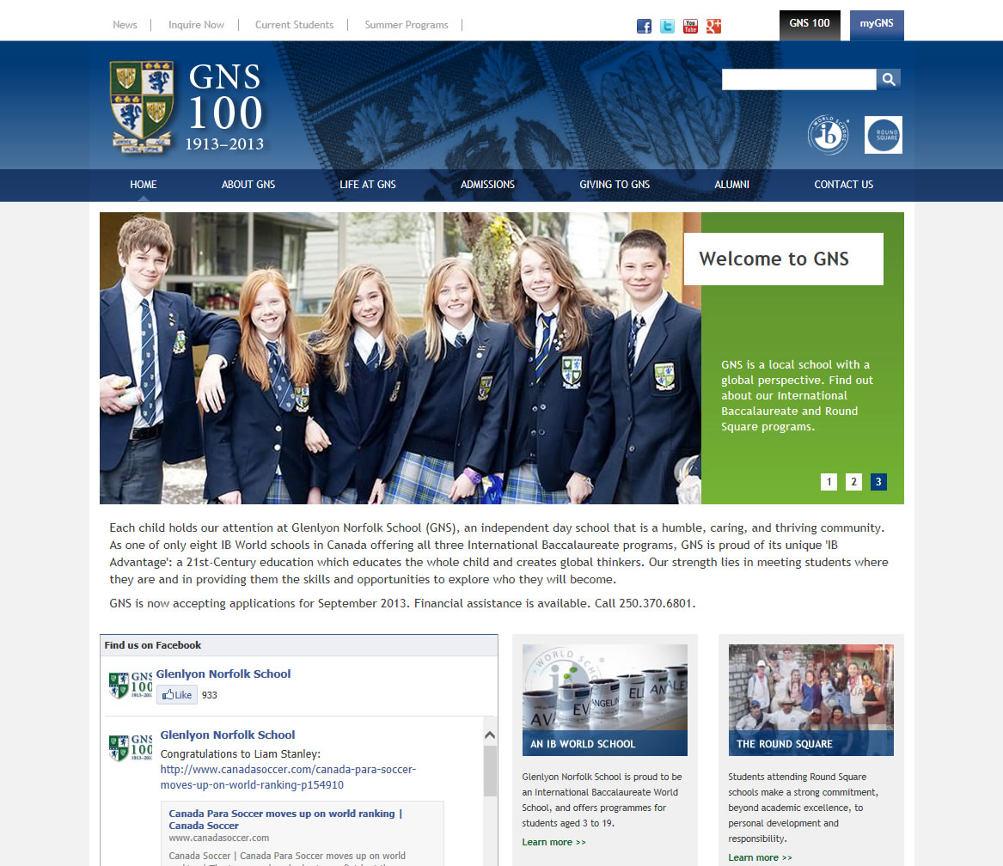Screen dimensions: 1003x866
Task: Click the An IB World School image
Action: tap(605, 699)
